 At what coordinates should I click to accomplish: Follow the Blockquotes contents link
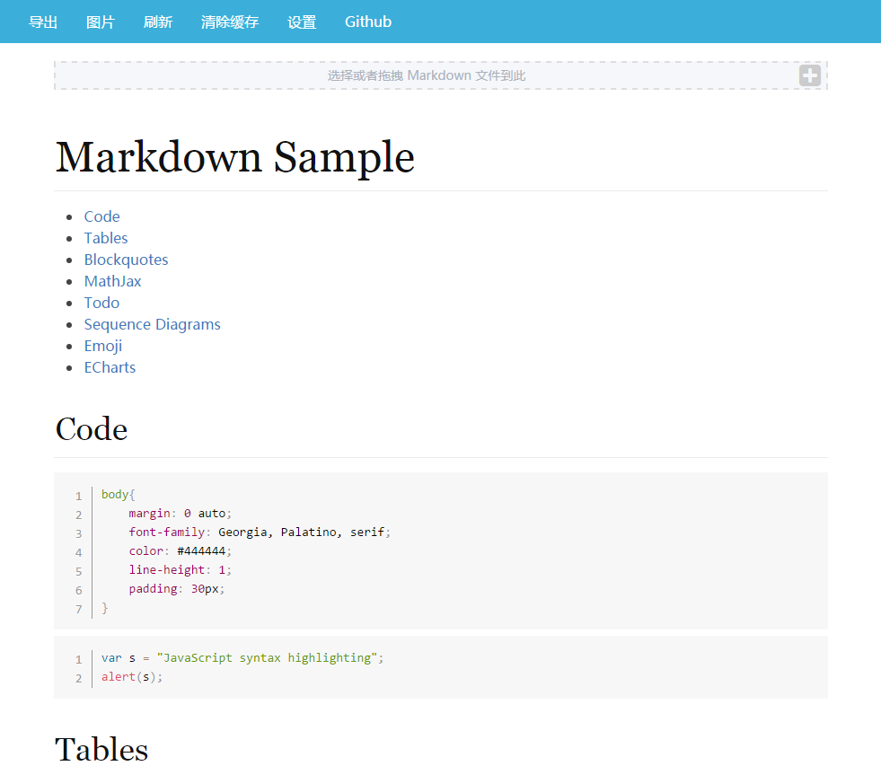coord(126,260)
